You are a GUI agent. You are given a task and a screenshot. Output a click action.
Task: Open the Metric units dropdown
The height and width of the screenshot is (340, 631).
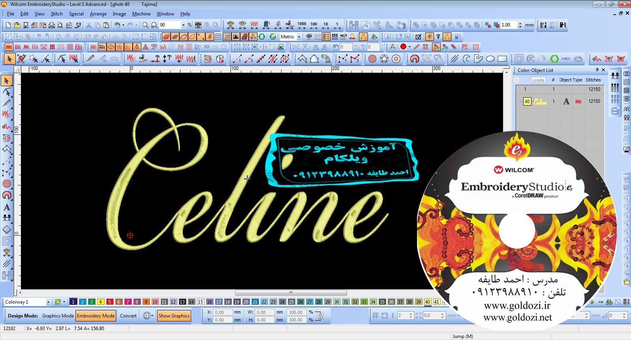tap(299, 37)
